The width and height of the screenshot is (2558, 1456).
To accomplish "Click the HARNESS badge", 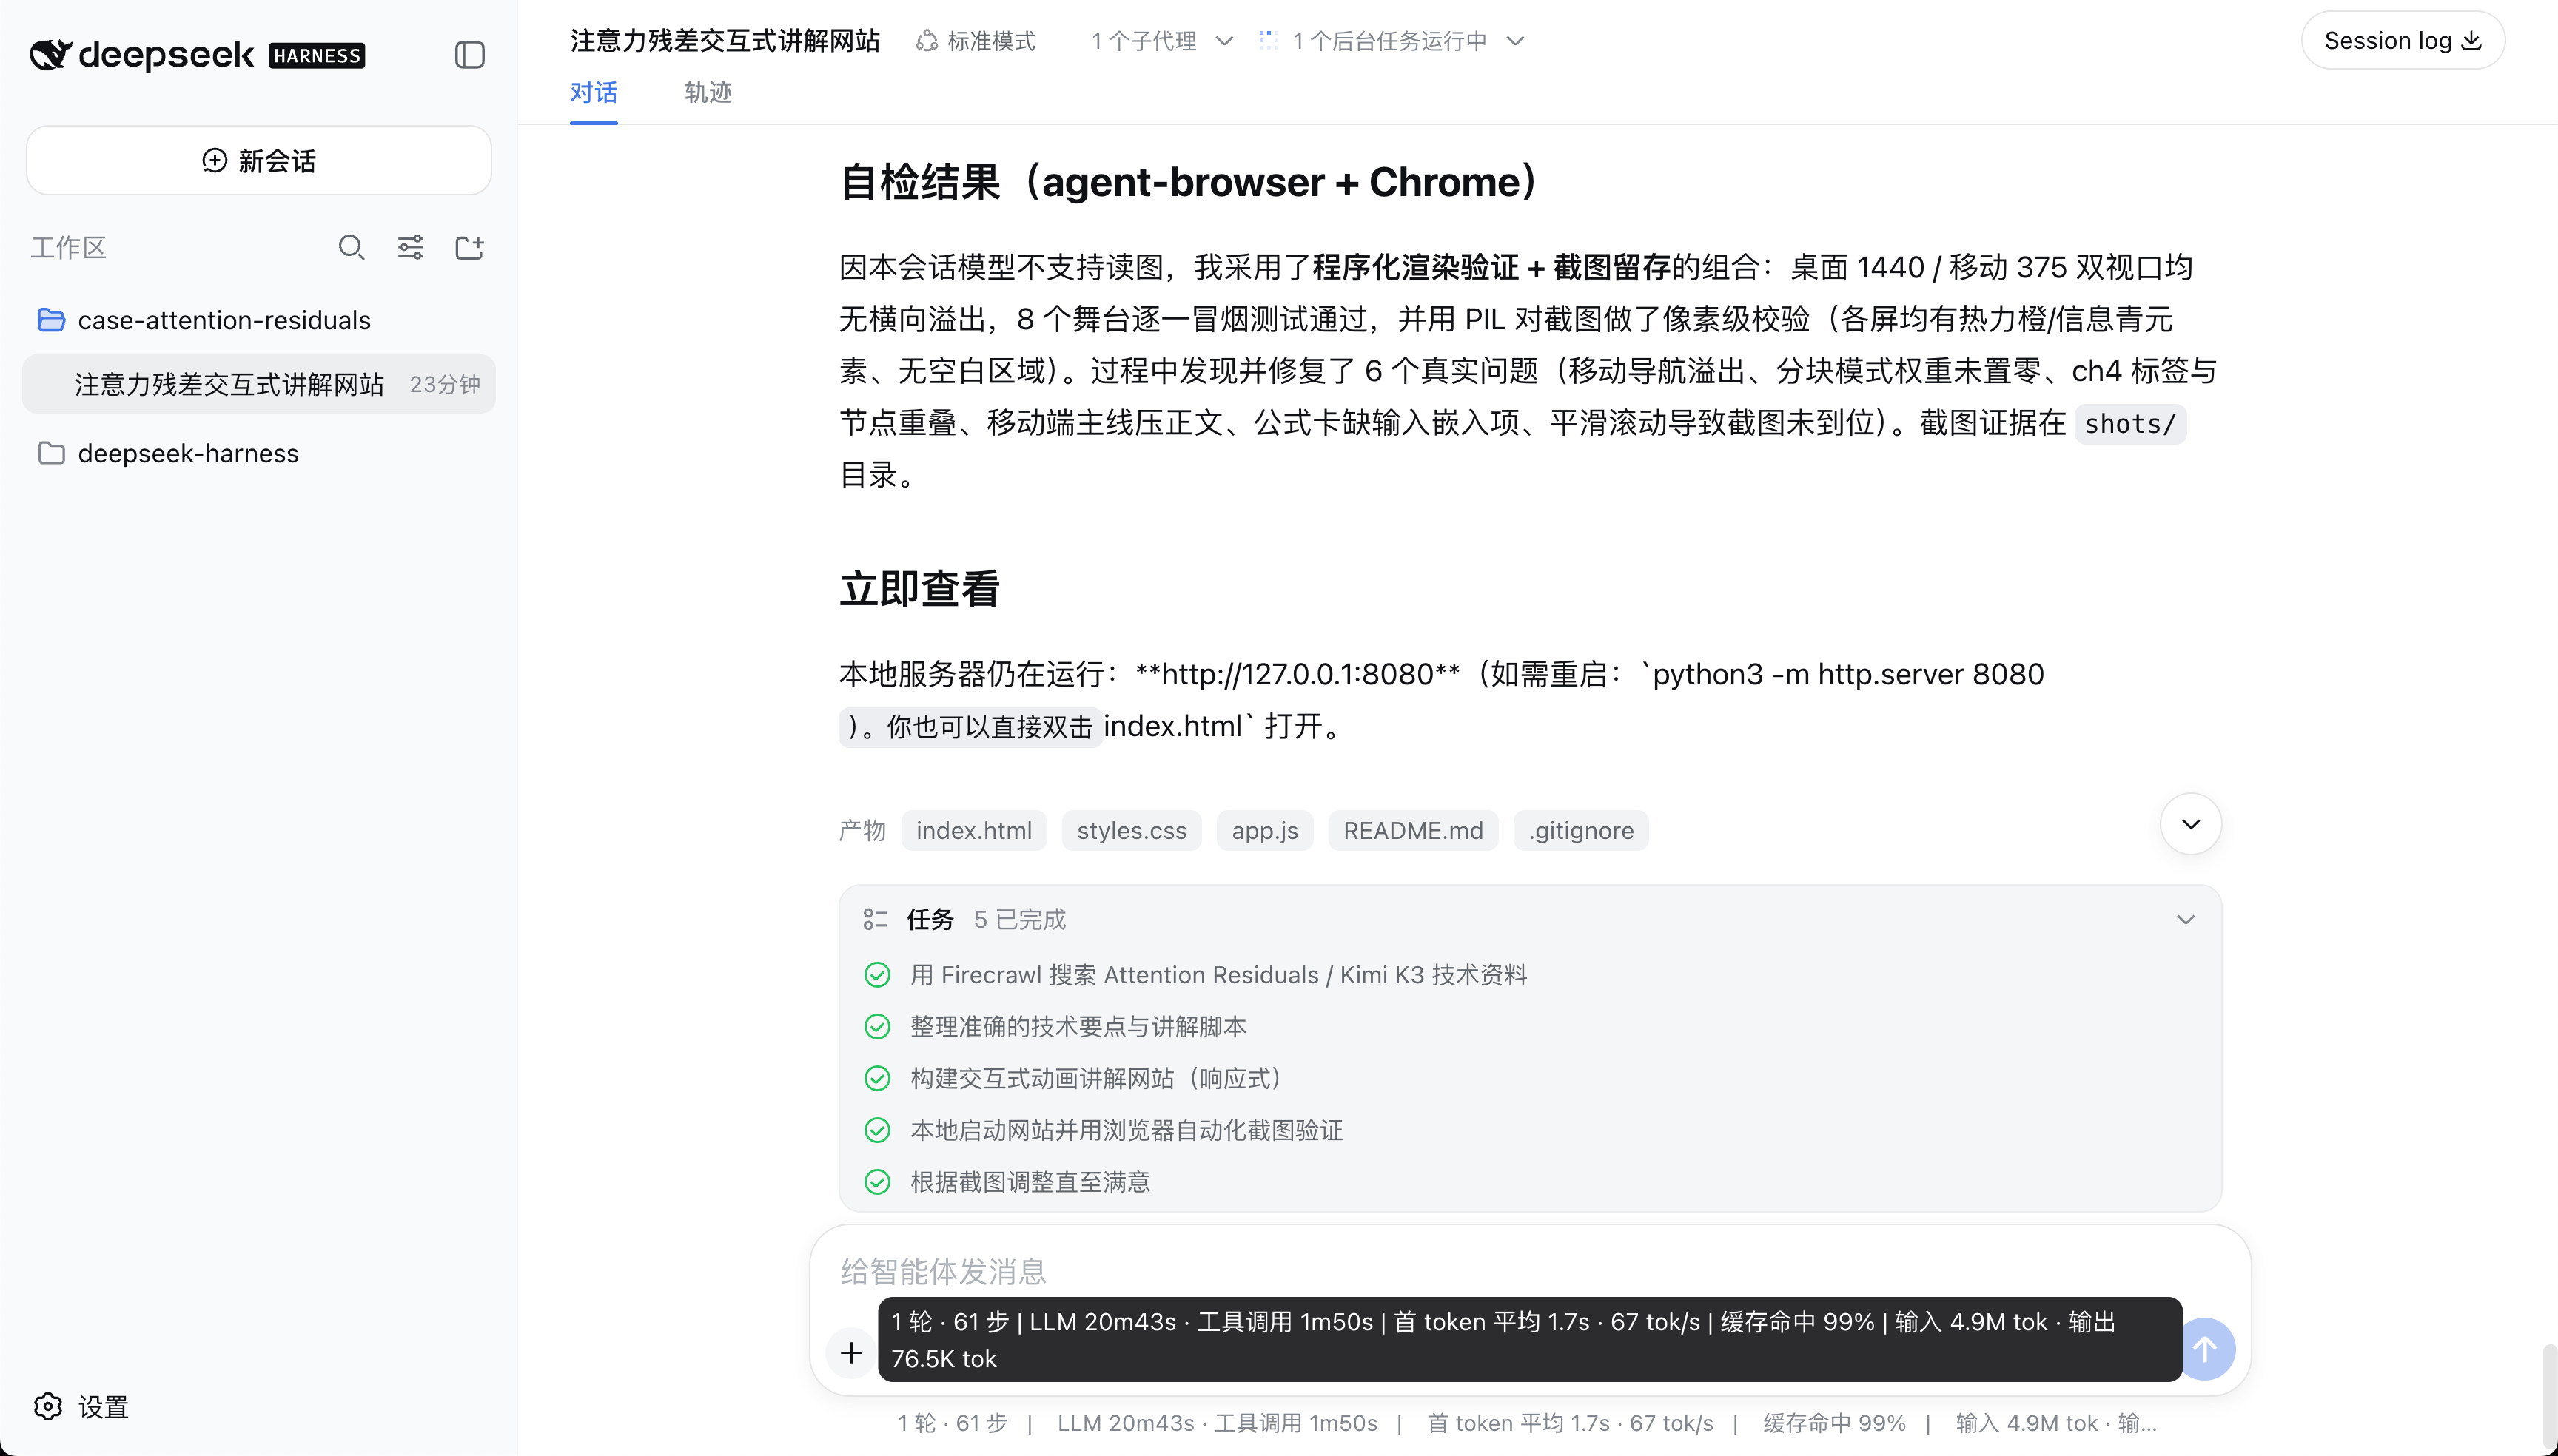I will pos(317,55).
